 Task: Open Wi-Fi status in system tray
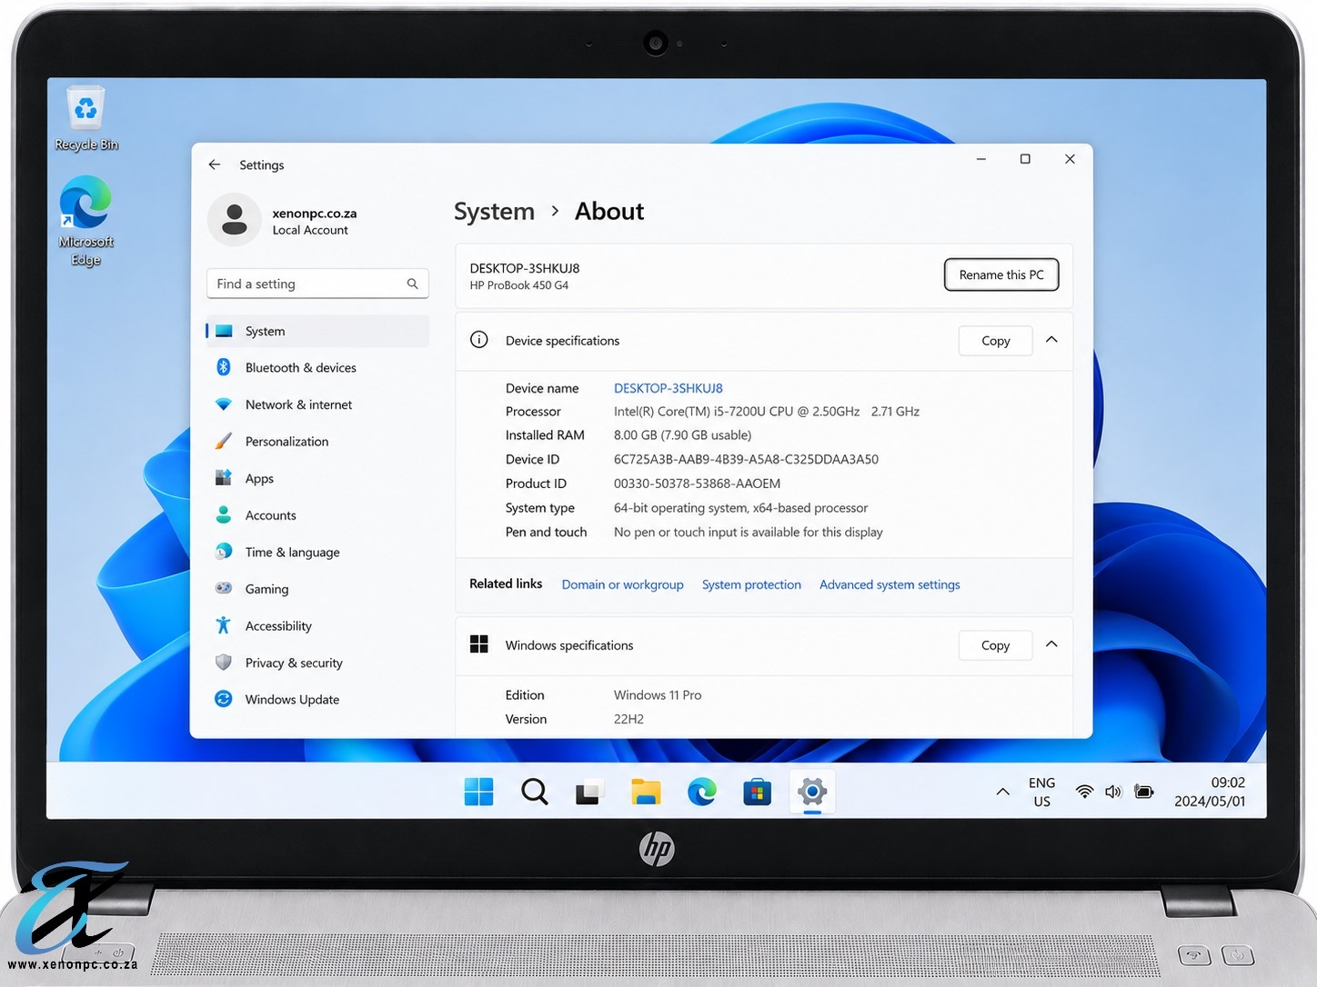click(1084, 792)
